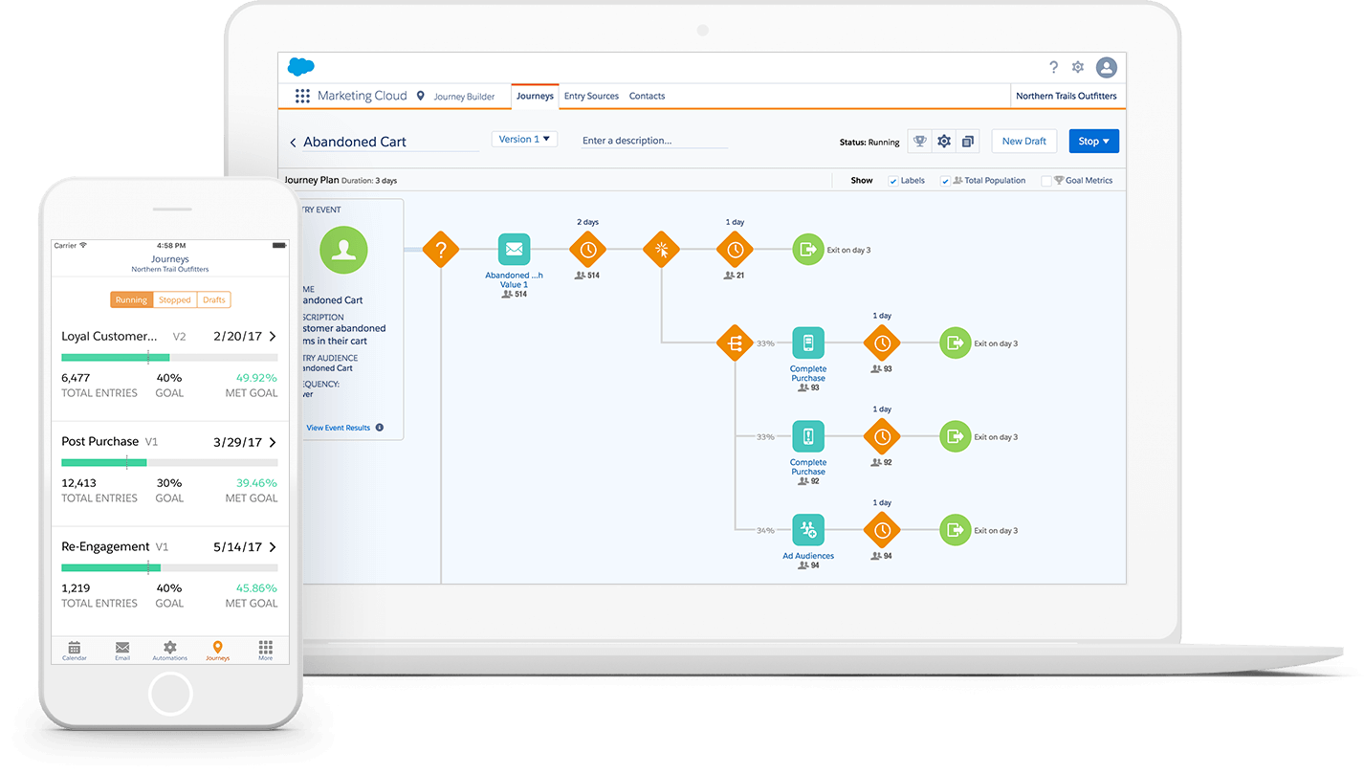Select wait node with 92 contacts
This screenshot has width=1364, height=774.
[x=882, y=437]
